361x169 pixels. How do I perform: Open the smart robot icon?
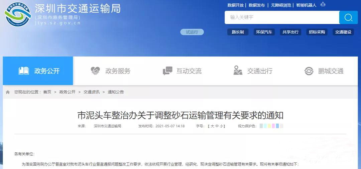323,4
